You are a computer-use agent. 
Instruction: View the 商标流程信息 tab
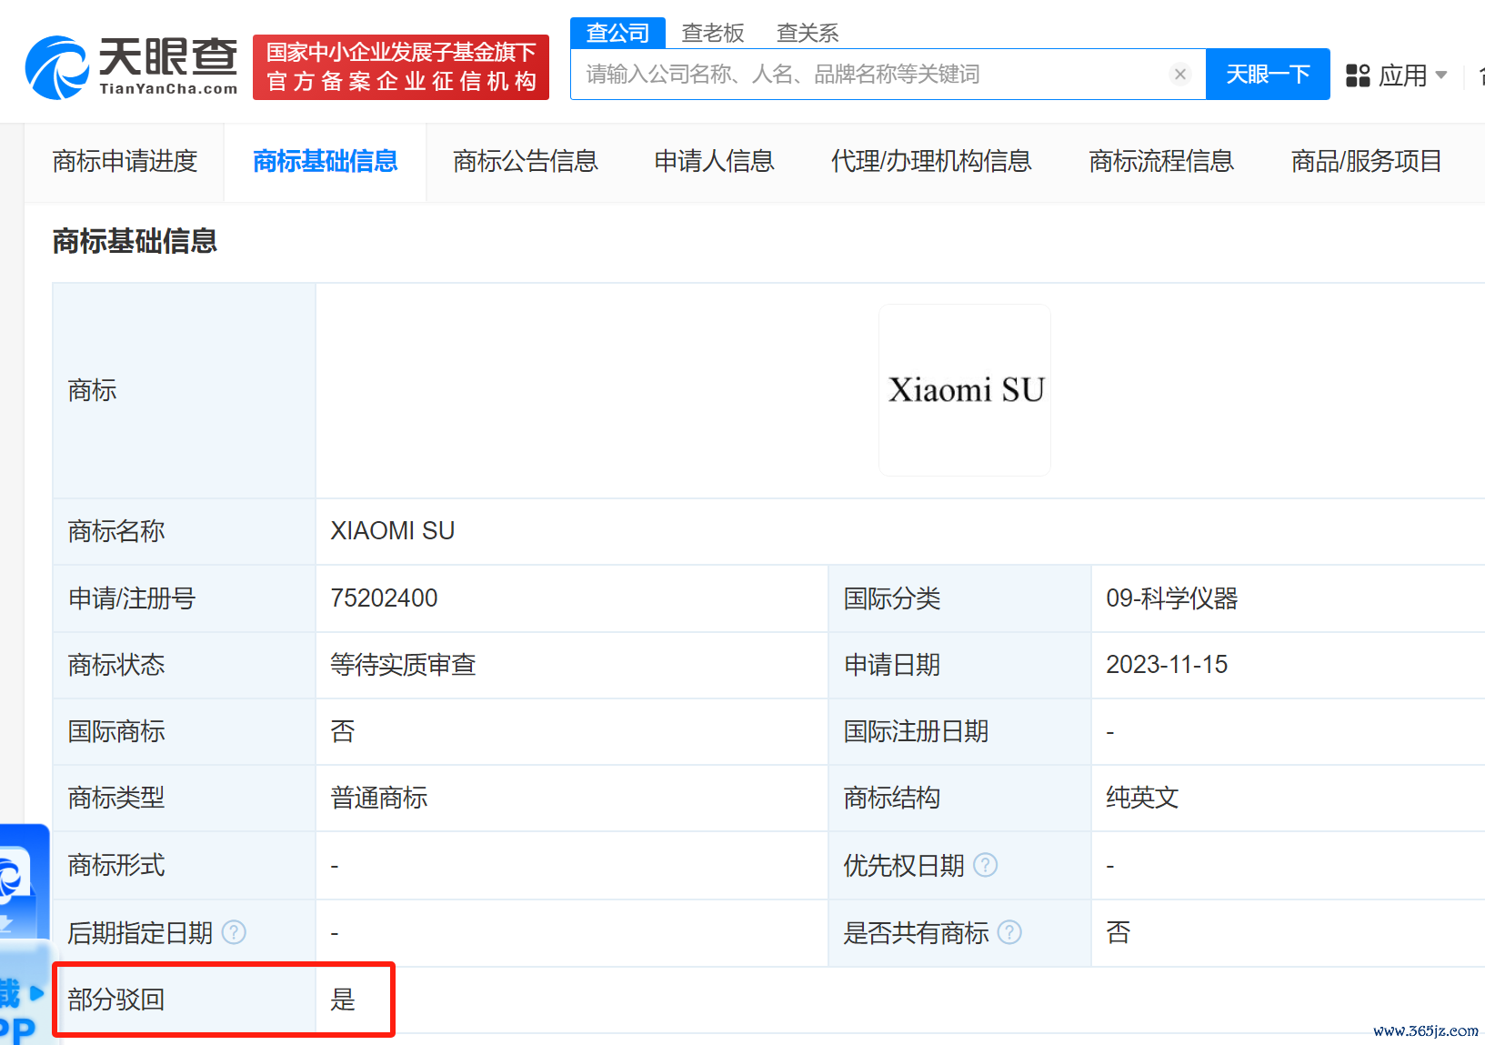tap(1161, 161)
